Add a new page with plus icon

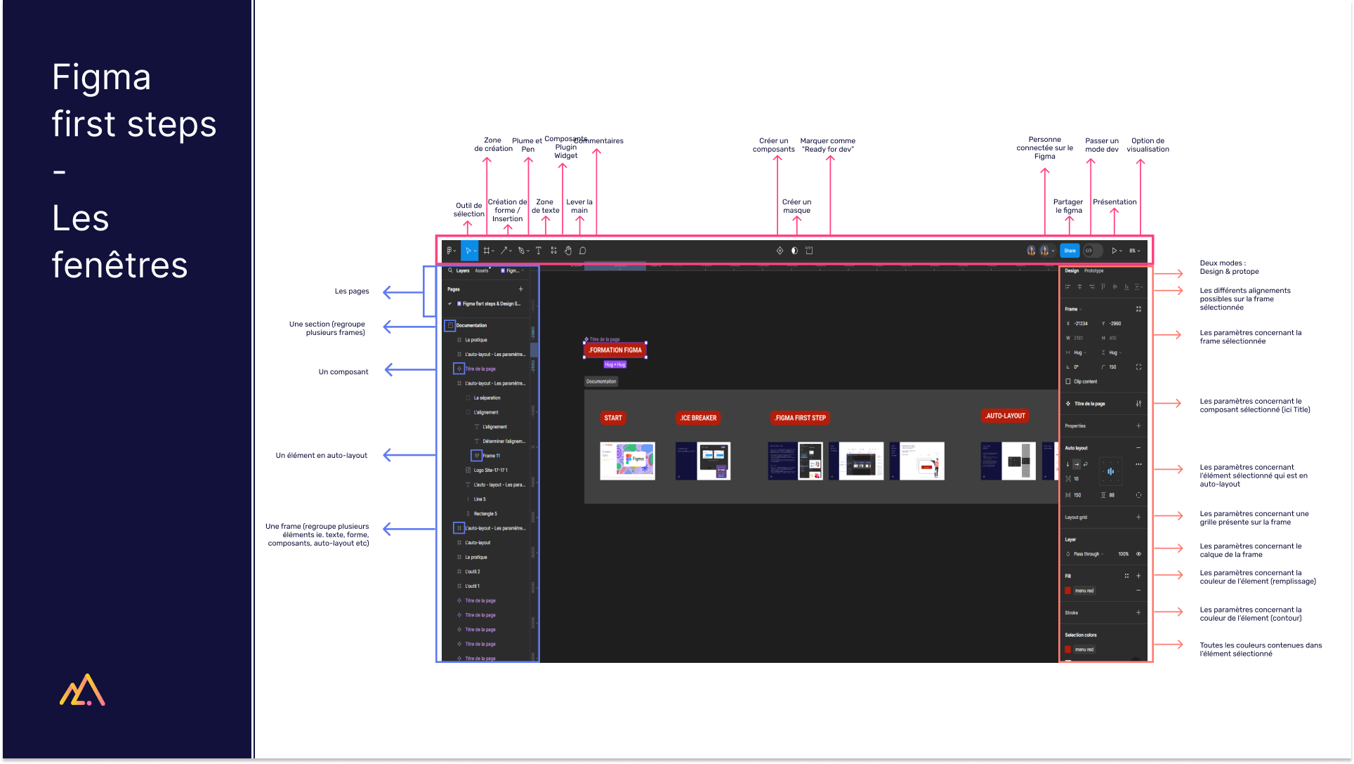520,289
